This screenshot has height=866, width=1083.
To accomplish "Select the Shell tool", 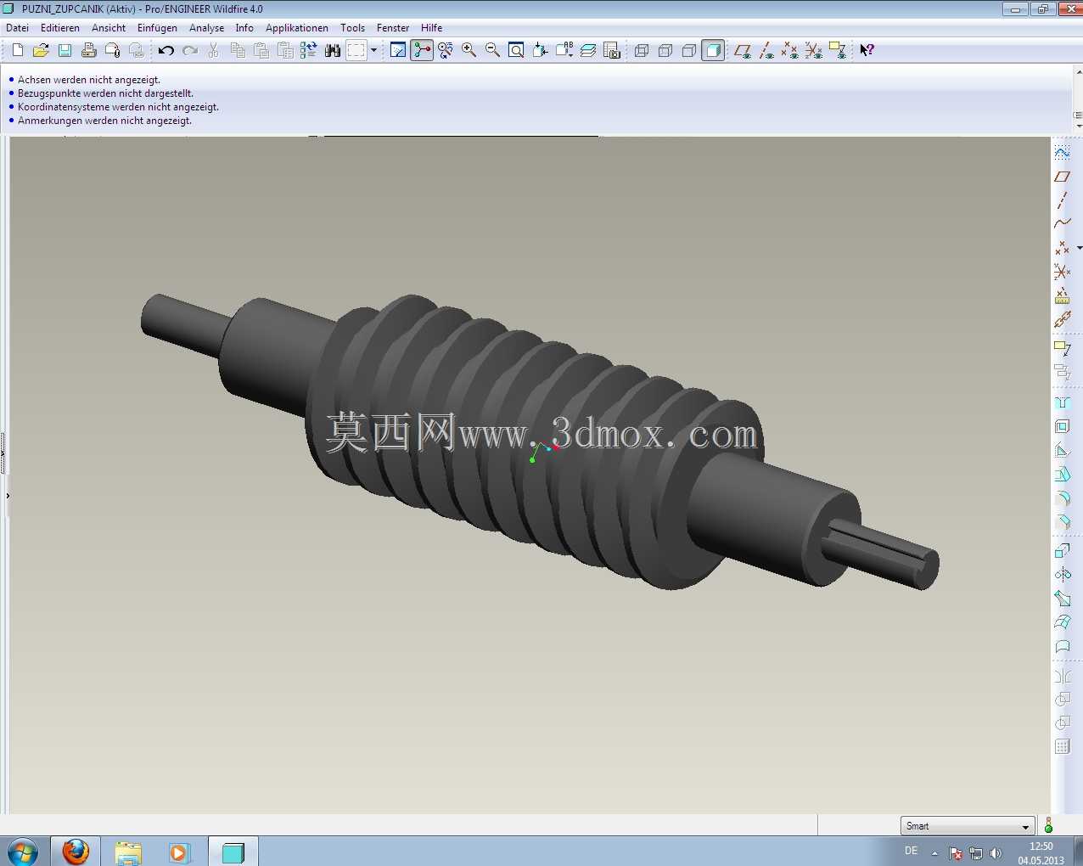I will (x=1062, y=426).
